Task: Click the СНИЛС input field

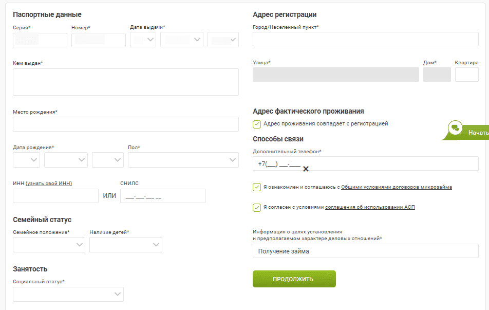Action: click(163, 196)
